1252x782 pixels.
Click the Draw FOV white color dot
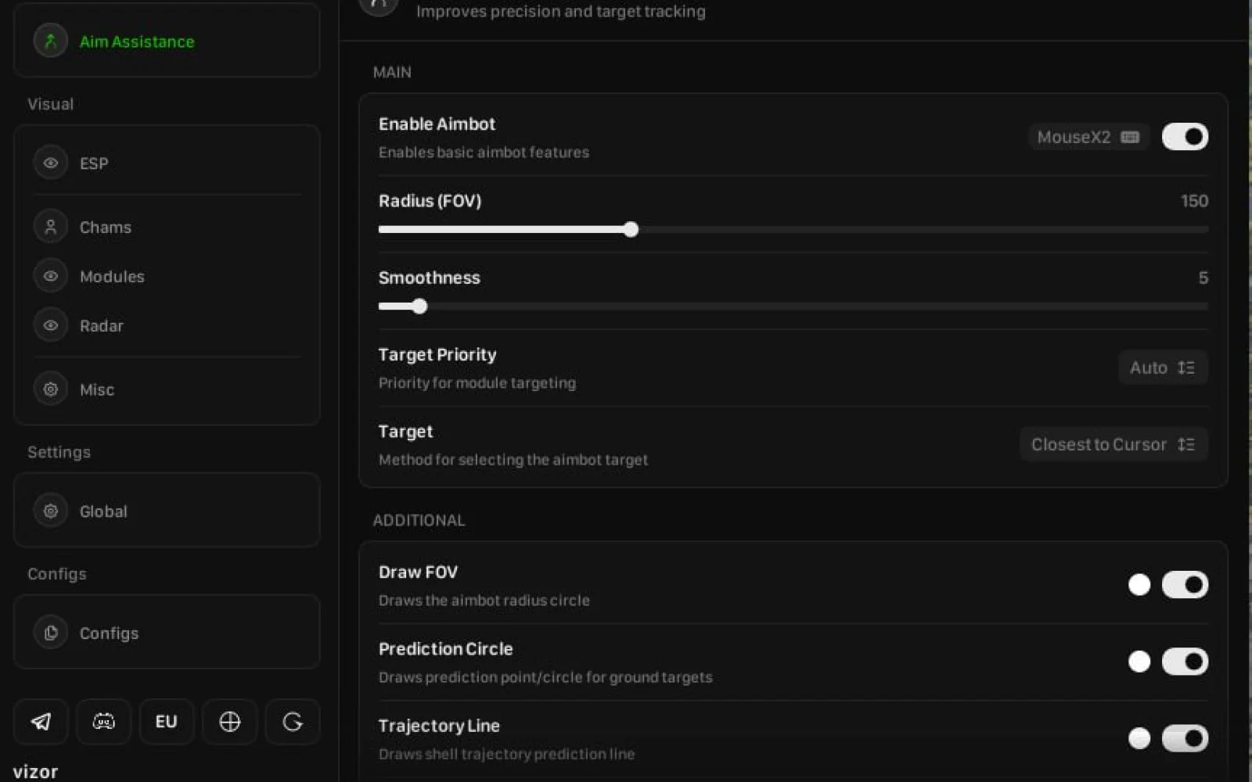tap(1139, 584)
